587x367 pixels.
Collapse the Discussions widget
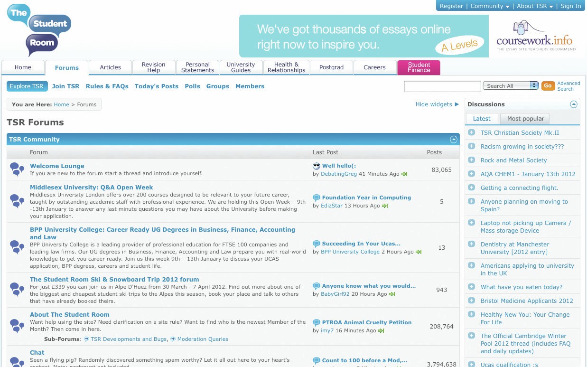coord(574,104)
